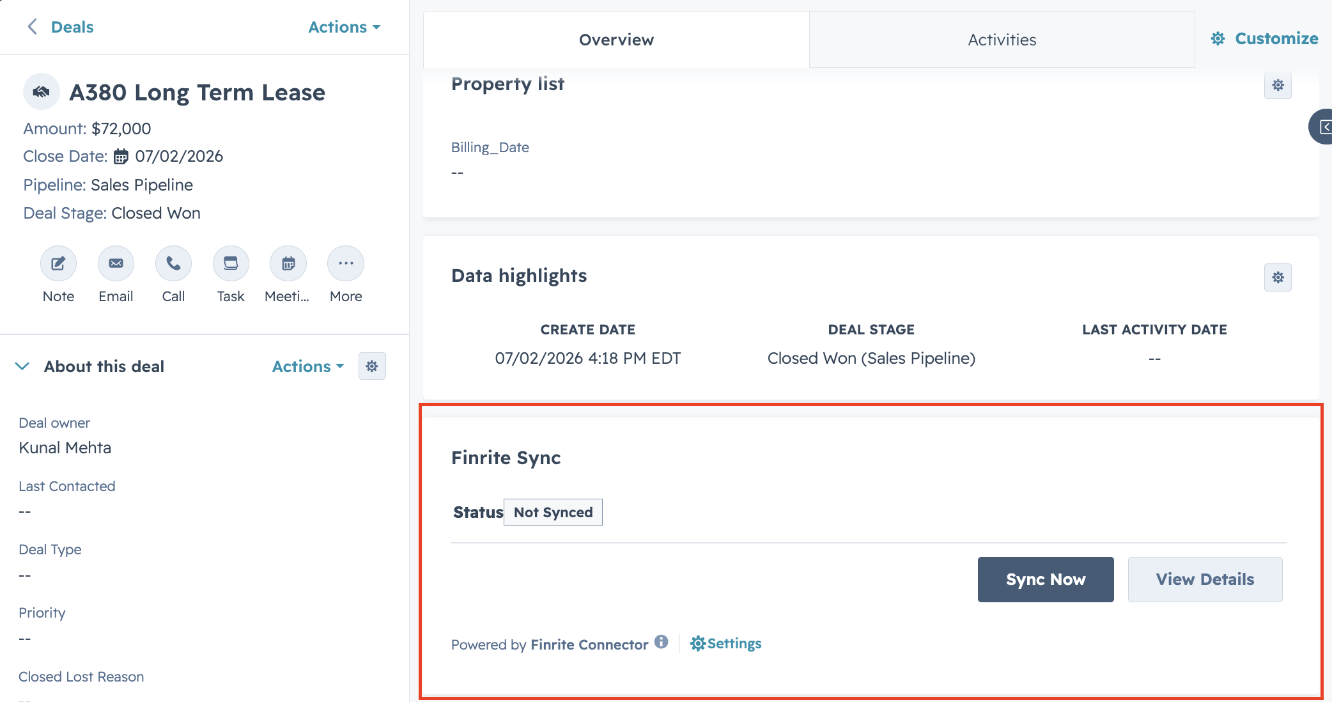Open the top Actions dropdown

(x=345, y=27)
